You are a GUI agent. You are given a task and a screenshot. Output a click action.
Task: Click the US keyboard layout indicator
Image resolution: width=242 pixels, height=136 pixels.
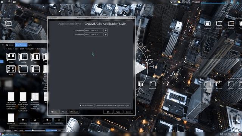(196, 2)
